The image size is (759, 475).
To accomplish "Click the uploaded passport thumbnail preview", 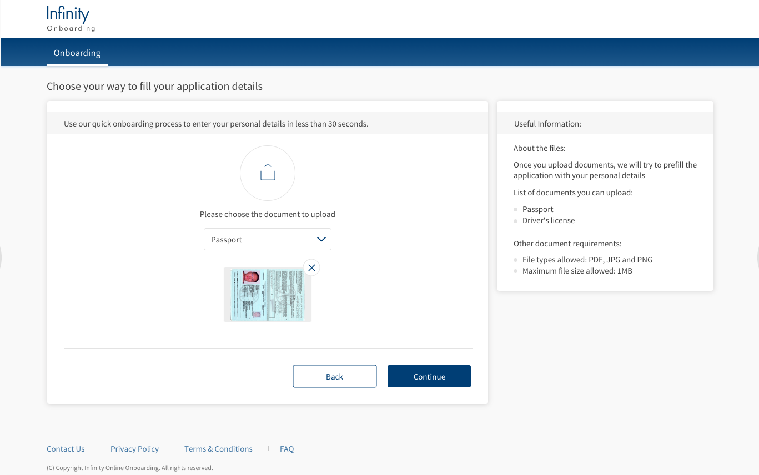I will click(267, 295).
